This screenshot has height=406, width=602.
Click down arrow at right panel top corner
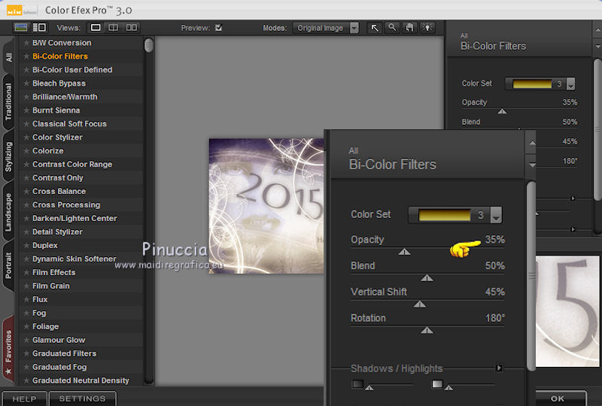pos(597,47)
